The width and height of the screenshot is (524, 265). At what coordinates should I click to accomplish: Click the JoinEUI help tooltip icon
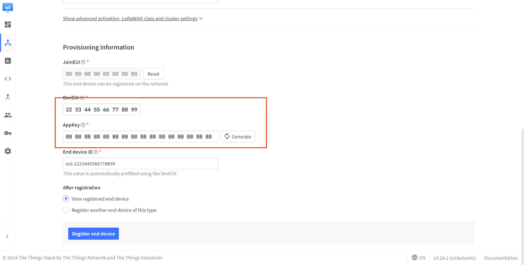[x=83, y=62]
